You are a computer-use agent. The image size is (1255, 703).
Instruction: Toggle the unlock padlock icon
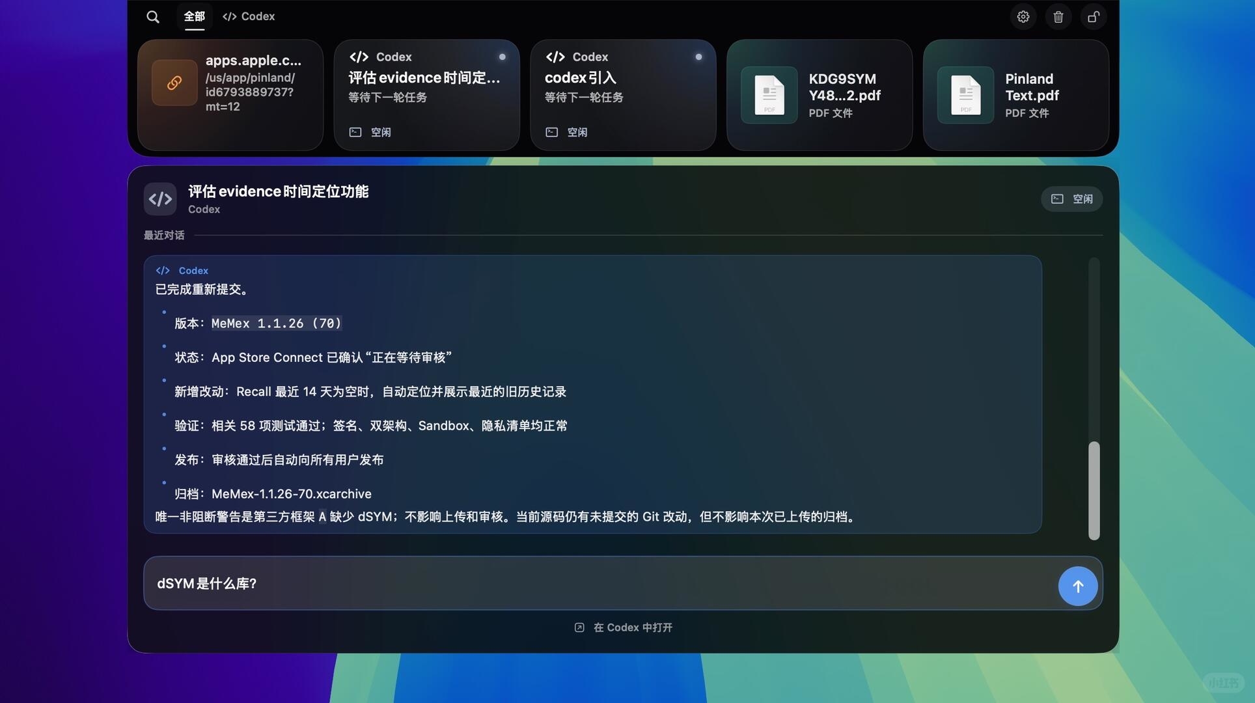point(1094,17)
